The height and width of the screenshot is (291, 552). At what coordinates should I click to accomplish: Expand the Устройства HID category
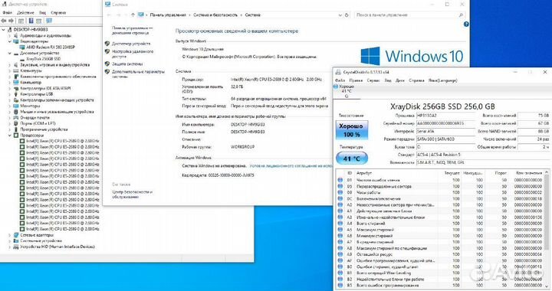10,247
